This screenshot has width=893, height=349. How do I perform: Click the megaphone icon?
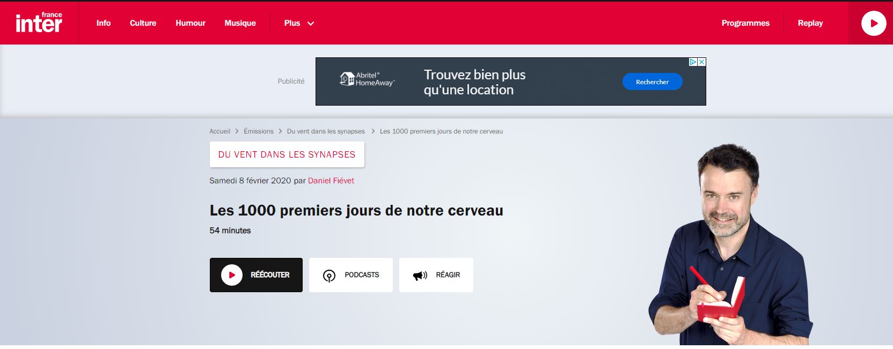[420, 276]
